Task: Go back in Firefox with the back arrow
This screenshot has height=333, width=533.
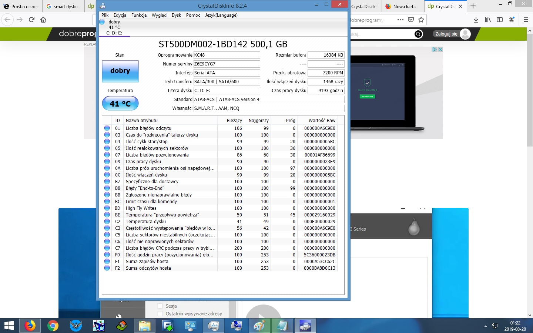Action: click(x=8, y=20)
